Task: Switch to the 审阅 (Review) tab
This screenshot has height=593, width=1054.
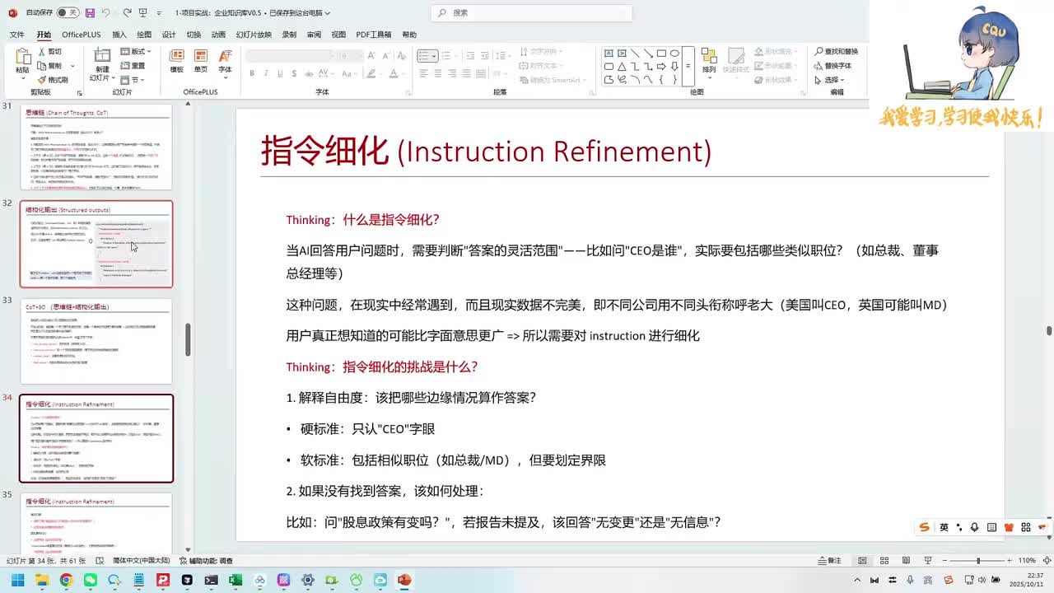Action: (314, 35)
